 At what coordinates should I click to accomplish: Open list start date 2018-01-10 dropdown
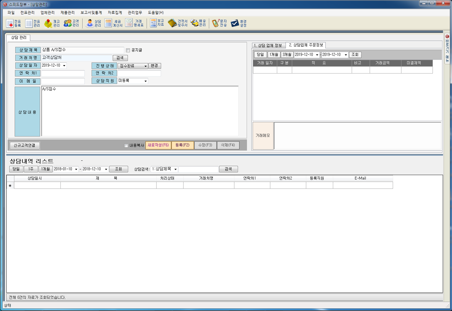[76, 169]
